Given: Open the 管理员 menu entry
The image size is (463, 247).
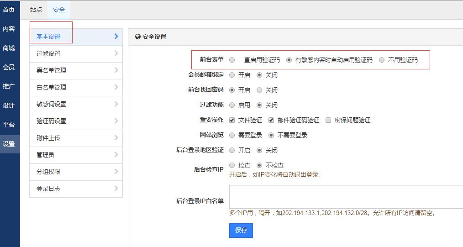Looking at the screenshot, I should pos(76,155).
